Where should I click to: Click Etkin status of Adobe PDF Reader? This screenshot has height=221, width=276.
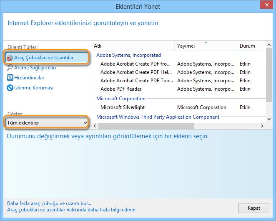[245, 89]
